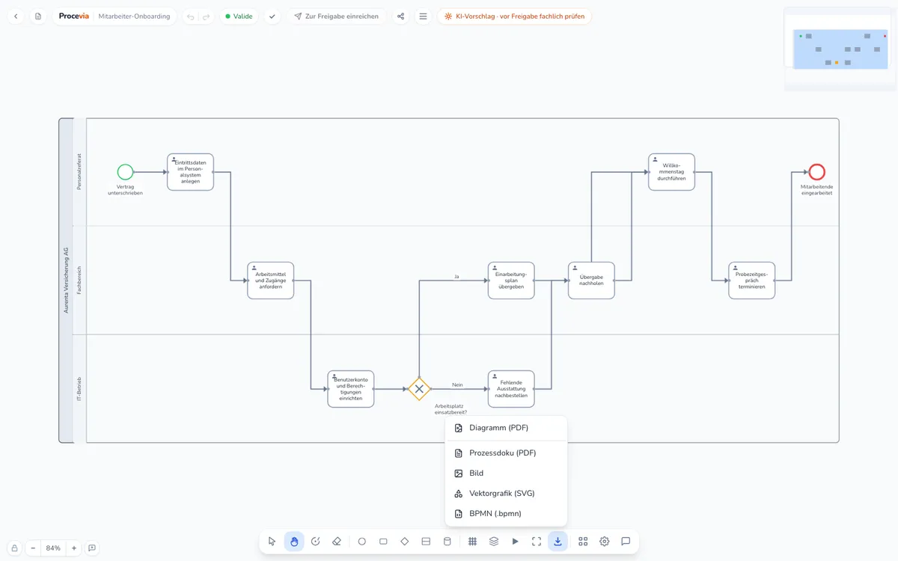
Task: Open feedback chat icon beside zoom
Action: point(92,548)
